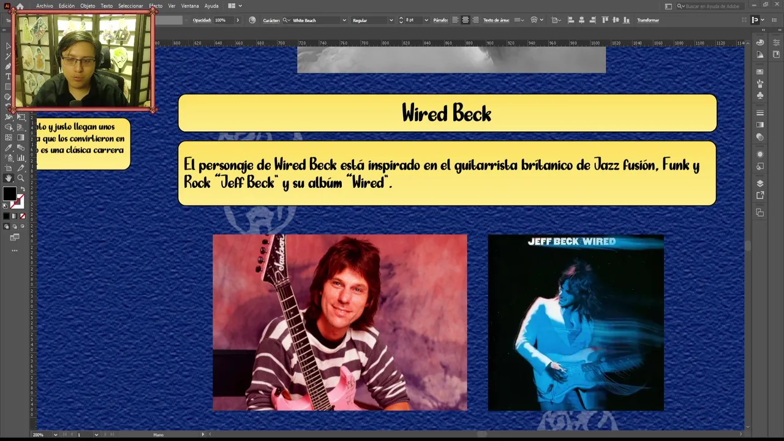Open Edit Toolbar three dots
784x441 pixels.
[x=15, y=250]
